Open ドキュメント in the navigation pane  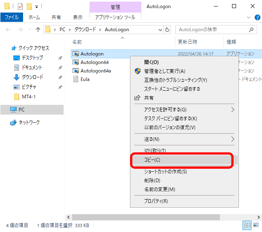click(x=28, y=68)
